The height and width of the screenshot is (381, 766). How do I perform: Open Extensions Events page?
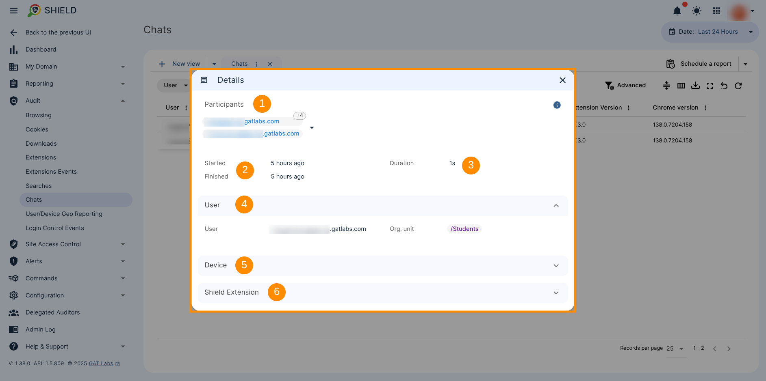(51, 172)
